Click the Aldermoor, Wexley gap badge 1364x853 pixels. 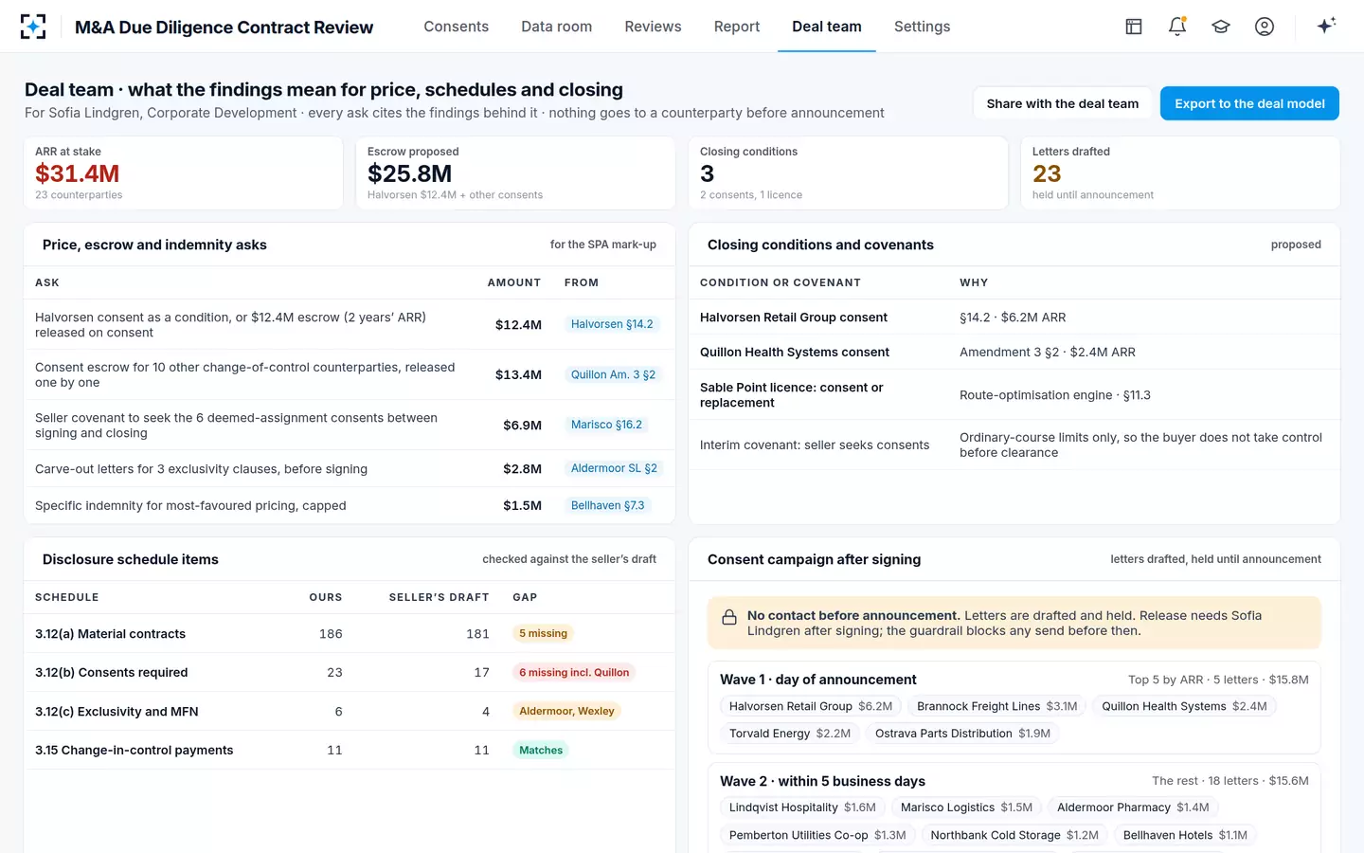tap(566, 711)
